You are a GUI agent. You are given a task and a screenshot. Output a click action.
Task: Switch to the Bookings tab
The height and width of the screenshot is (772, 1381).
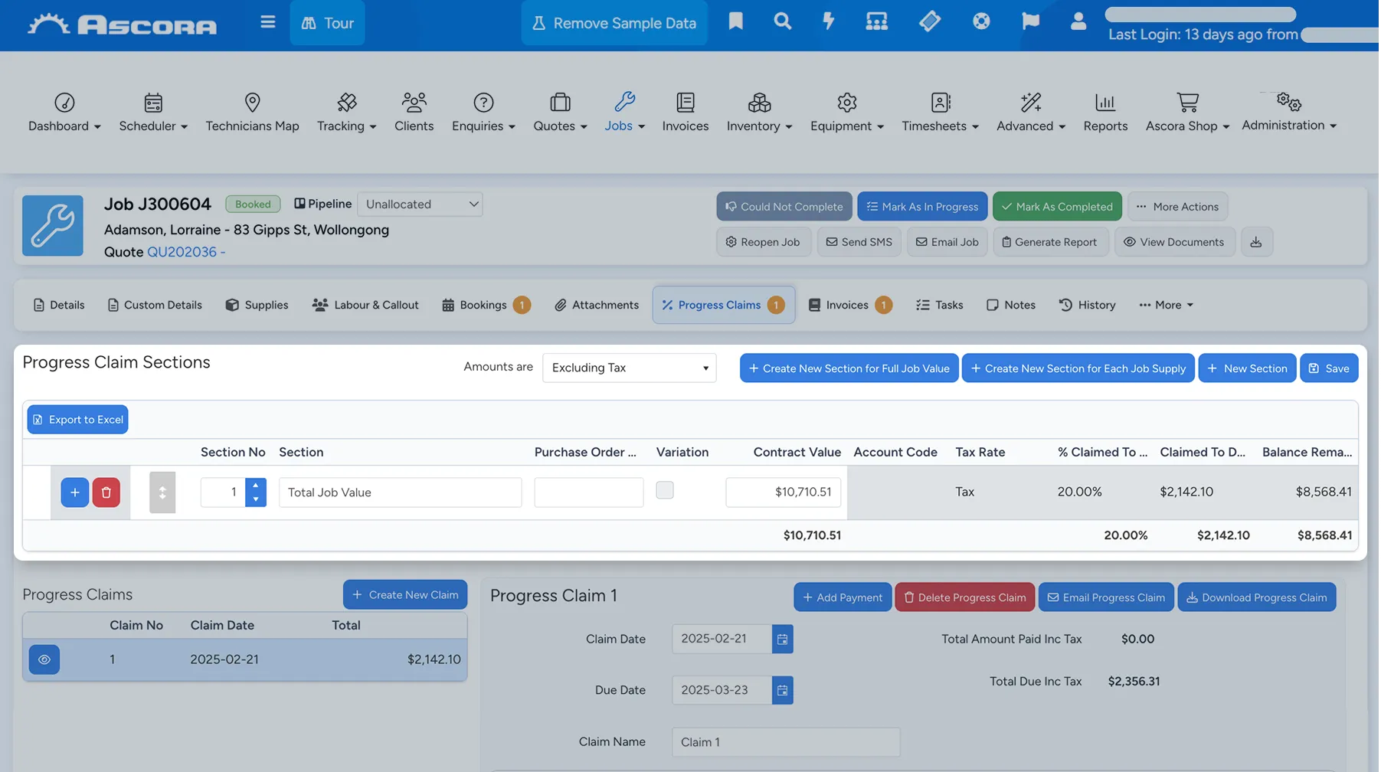click(486, 305)
